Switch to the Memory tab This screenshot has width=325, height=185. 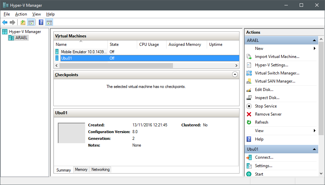coord(81,169)
